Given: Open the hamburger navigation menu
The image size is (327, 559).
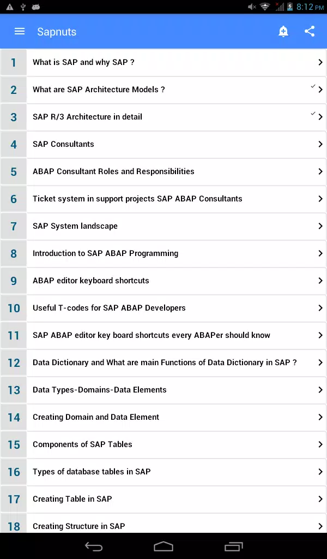Looking at the screenshot, I should pyautogui.click(x=20, y=31).
